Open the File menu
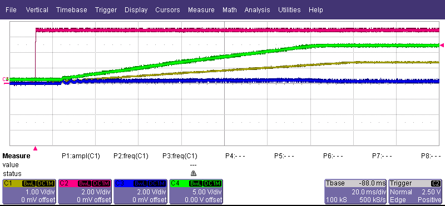The width and height of the screenshot is (445, 206). (11, 10)
